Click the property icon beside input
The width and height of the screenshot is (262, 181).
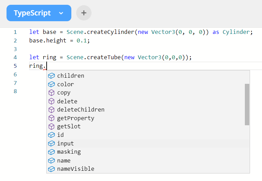tap(51, 143)
